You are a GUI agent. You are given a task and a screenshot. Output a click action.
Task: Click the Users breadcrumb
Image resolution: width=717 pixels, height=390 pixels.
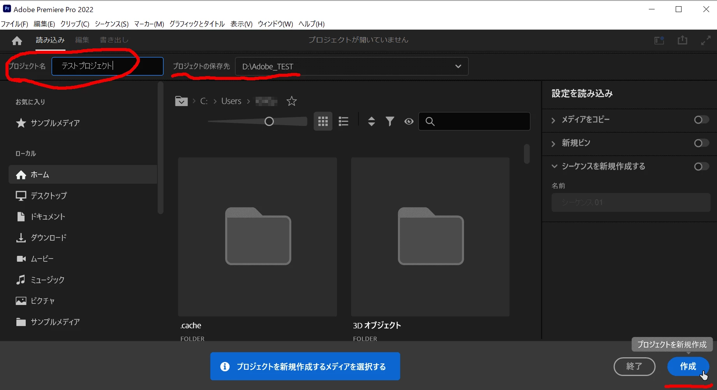point(231,101)
